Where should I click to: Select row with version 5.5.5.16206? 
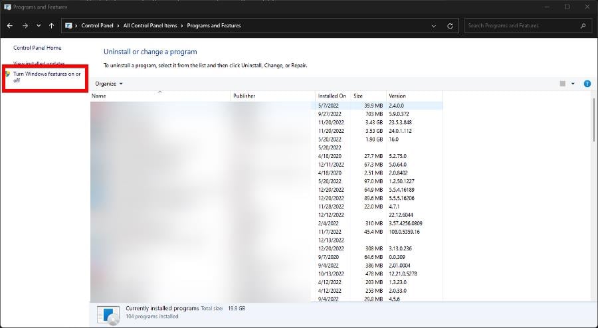[266, 198]
